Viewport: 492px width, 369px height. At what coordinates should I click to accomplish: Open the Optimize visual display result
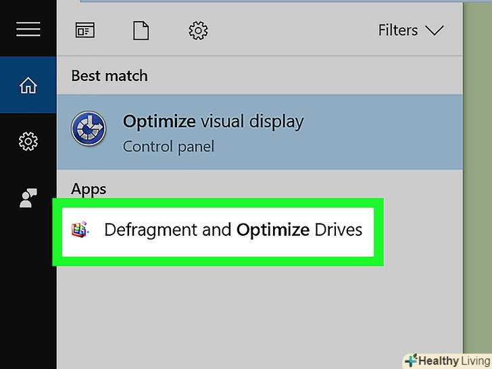[213, 122]
